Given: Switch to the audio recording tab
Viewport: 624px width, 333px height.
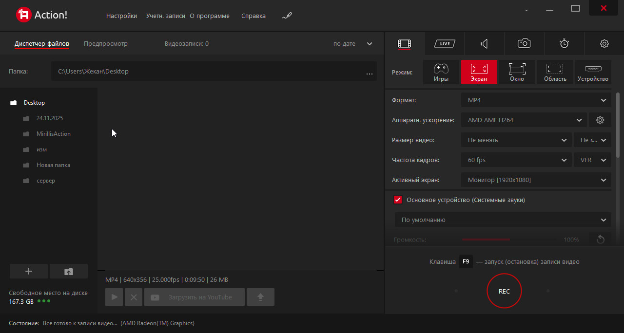Looking at the screenshot, I should click(484, 44).
